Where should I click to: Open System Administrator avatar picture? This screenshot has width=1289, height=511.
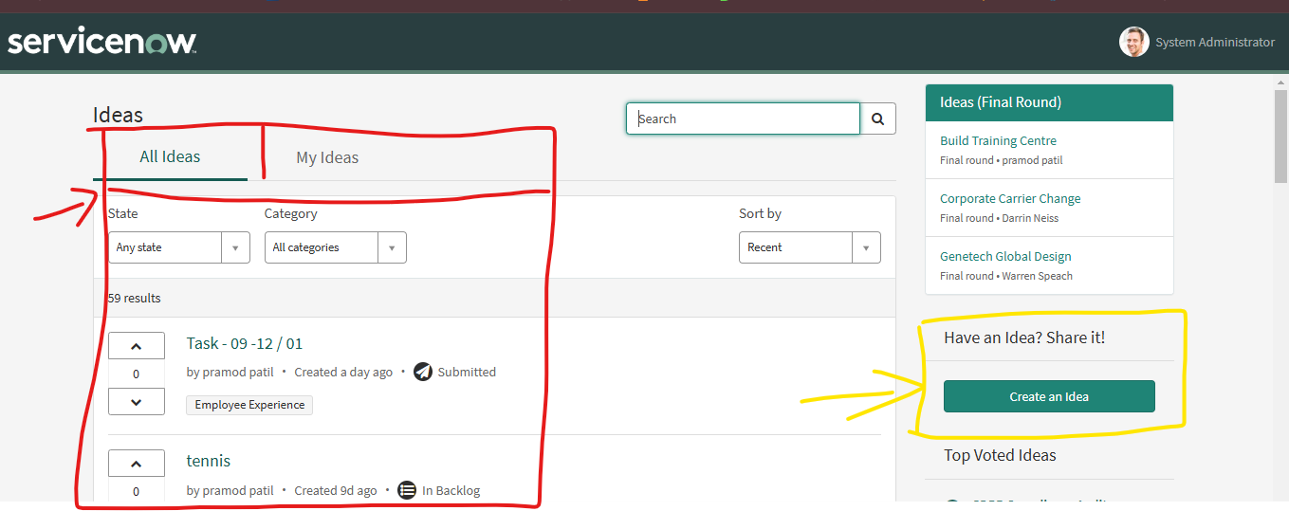coord(1133,42)
